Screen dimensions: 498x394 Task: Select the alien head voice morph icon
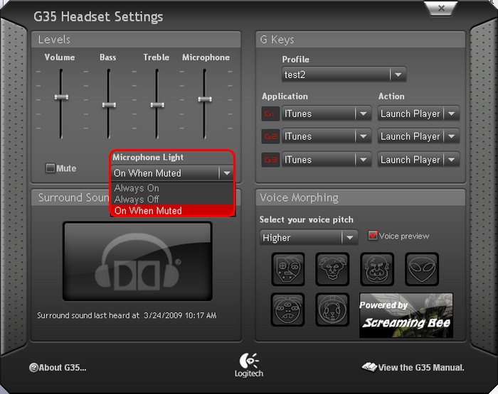(x=422, y=269)
